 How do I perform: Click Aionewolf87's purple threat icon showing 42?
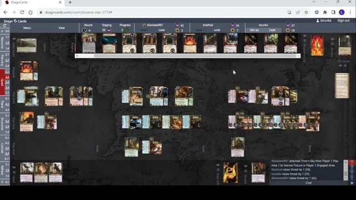click(x=177, y=26)
